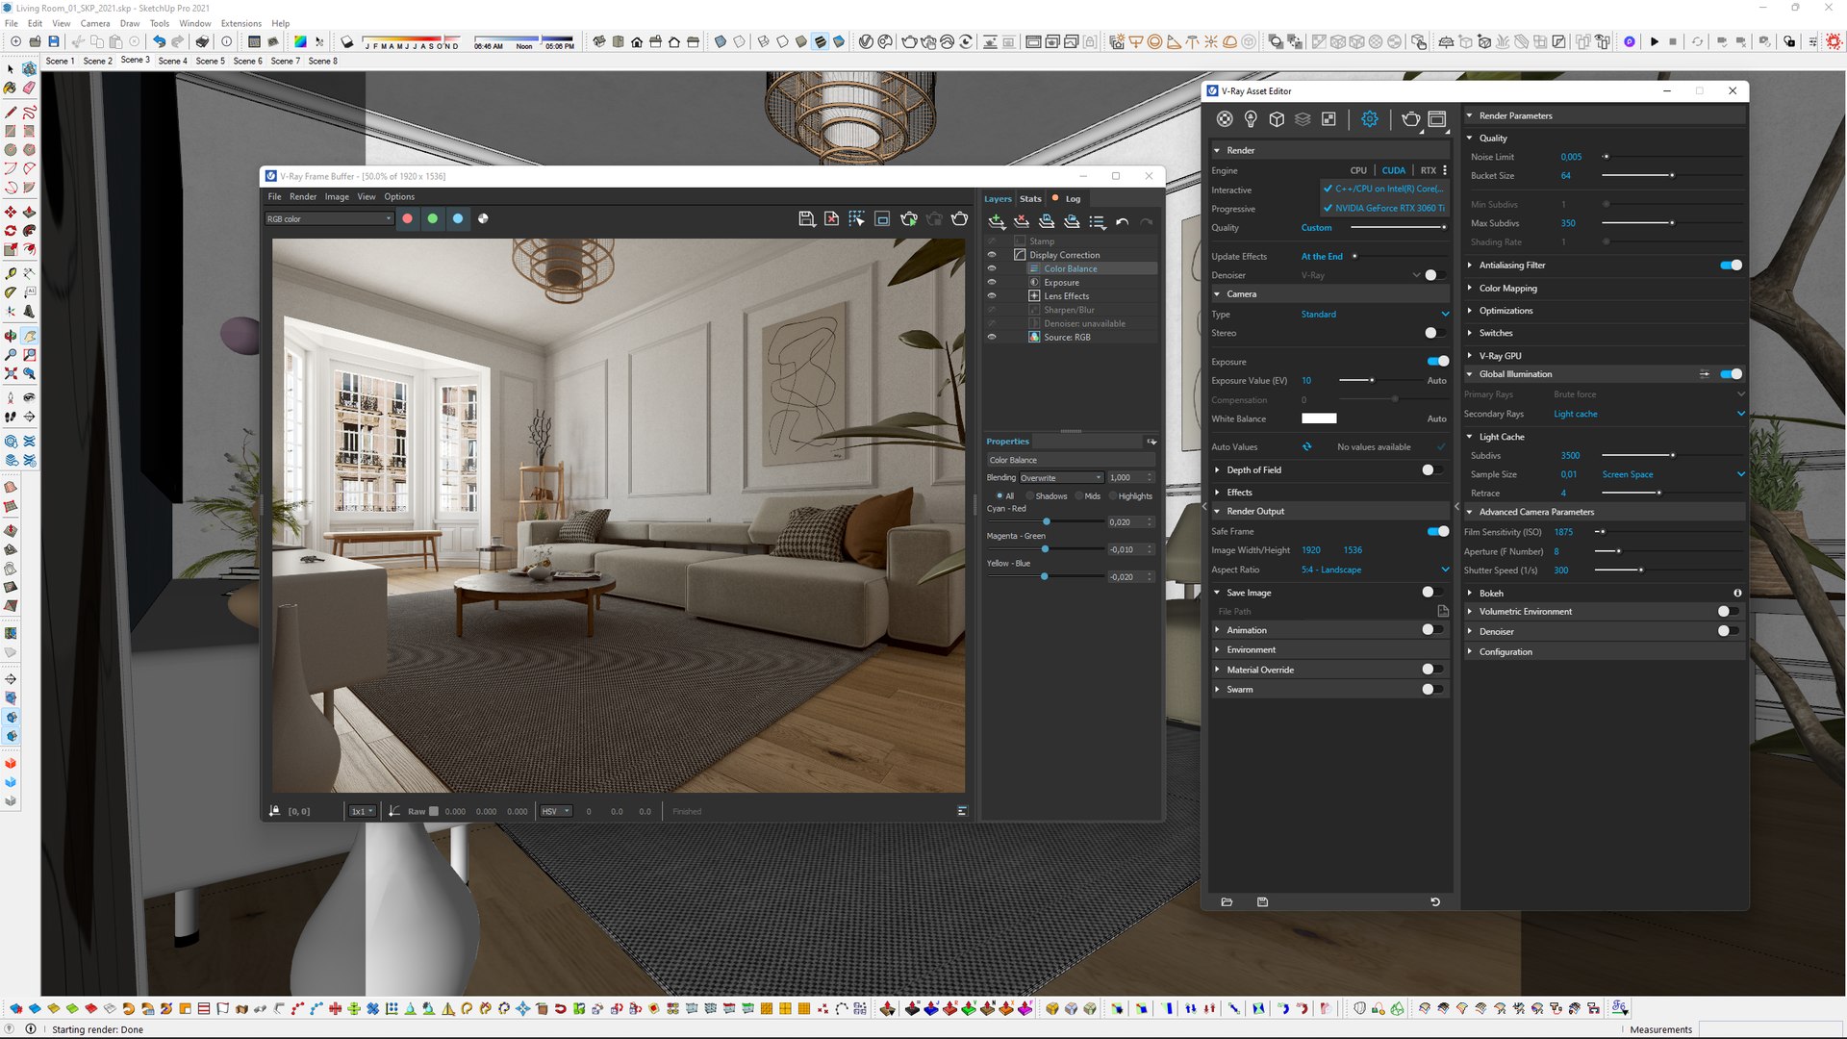
Task: Open the Settings gear tab in Asset Editor
Action: tap(1370, 119)
